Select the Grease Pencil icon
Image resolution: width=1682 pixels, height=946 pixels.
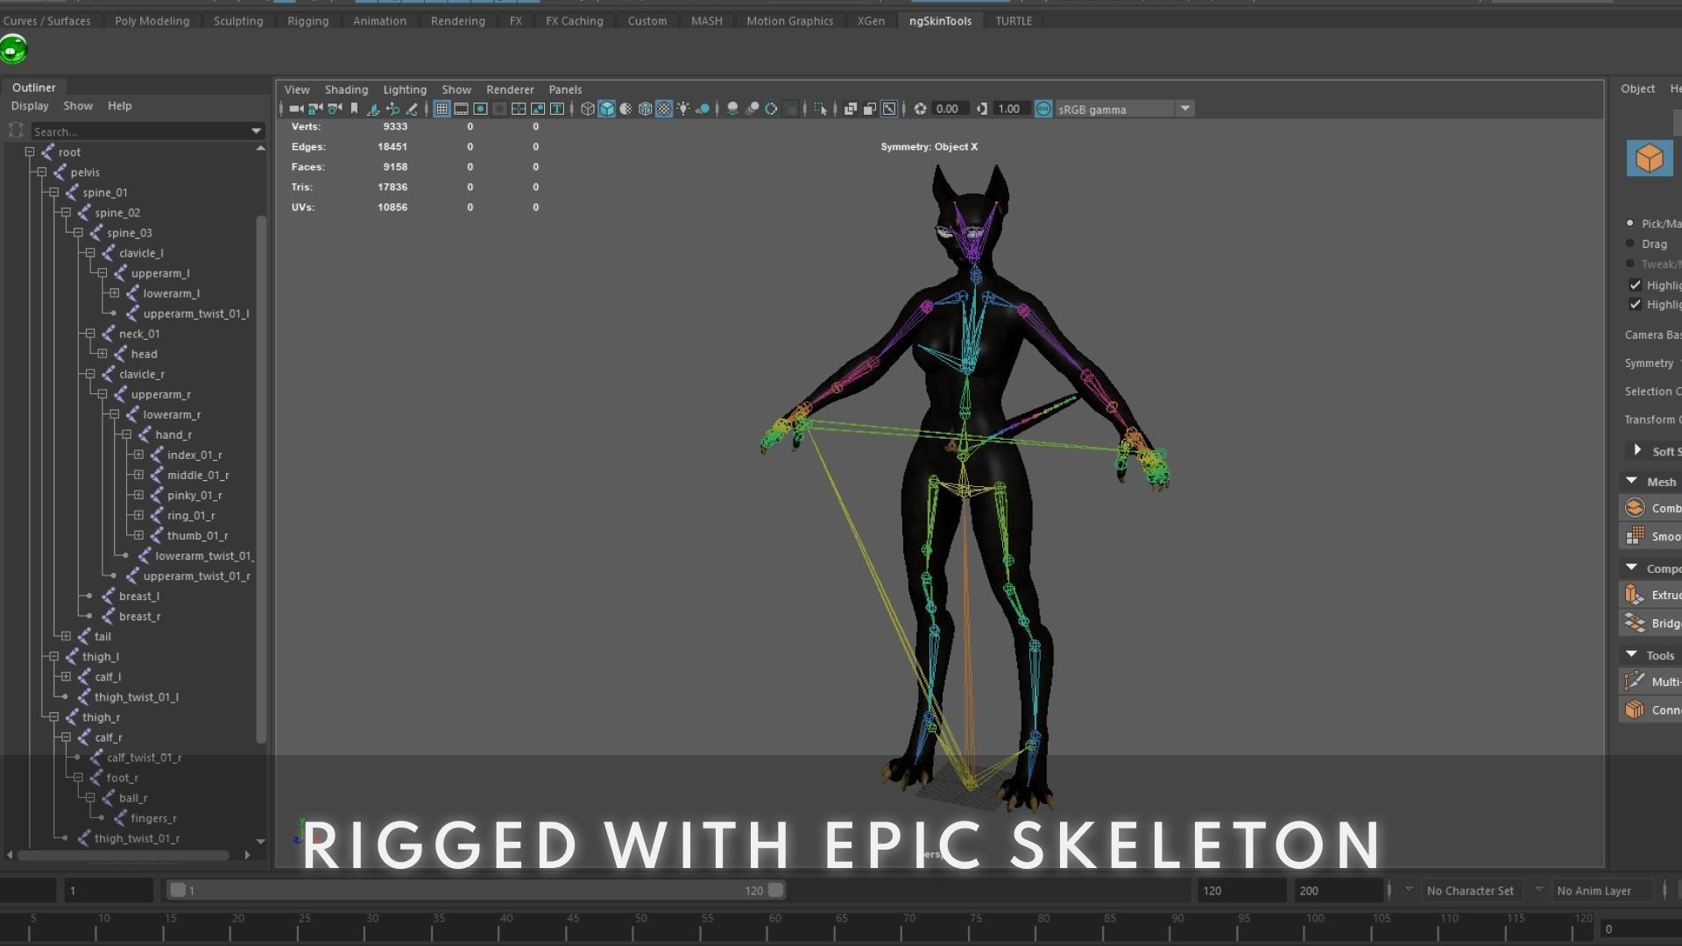click(x=412, y=109)
